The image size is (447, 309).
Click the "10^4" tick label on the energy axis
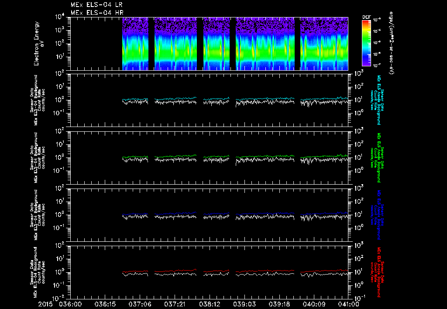(60, 17)
